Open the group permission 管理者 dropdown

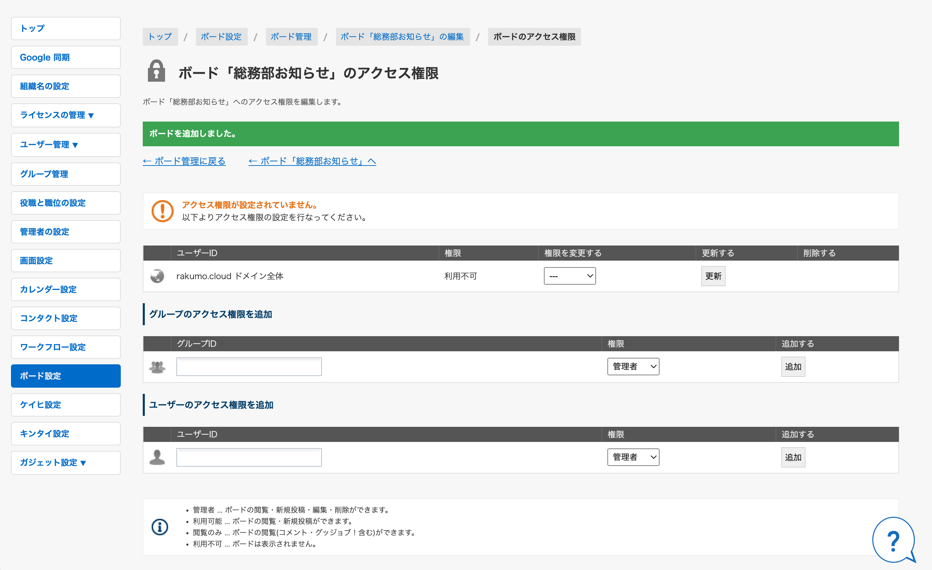tap(633, 366)
